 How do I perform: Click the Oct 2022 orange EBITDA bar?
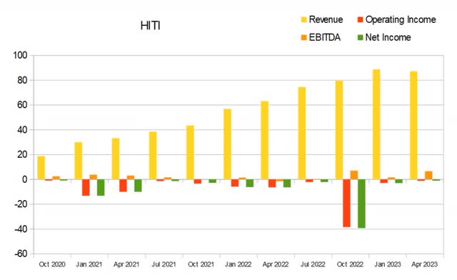click(354, 175)
